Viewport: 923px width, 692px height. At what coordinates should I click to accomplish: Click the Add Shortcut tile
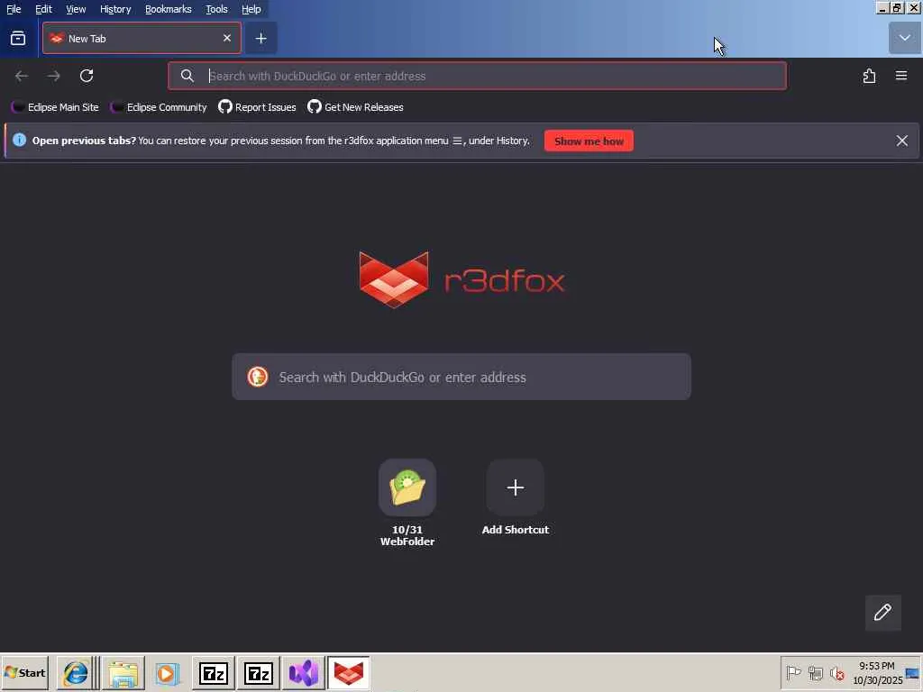pyautogui.click(x=515, y=497)
